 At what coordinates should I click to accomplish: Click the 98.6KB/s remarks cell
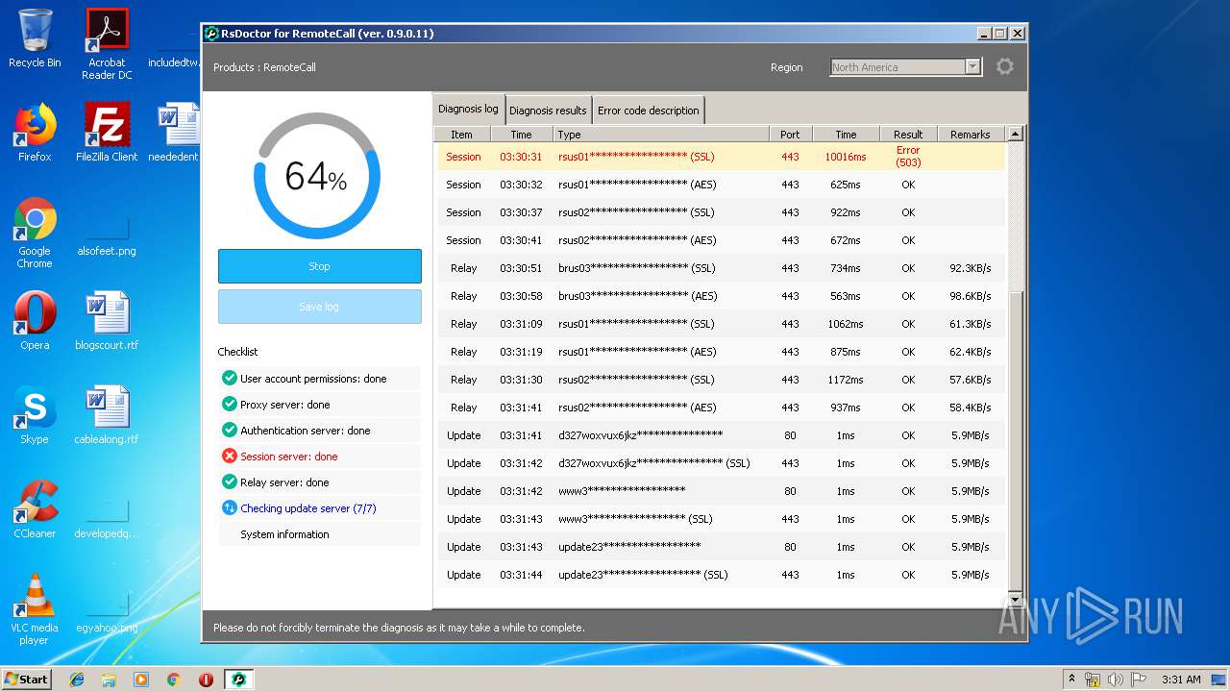971,296
